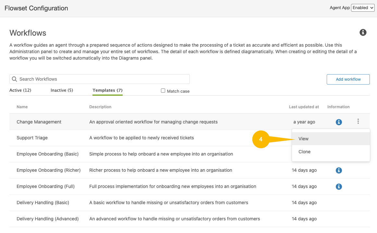Image resolution: width=377 pixels, height=233 pixels.
Task: Select Delivery Handling (Basic) workflow name
Action: pyautogui.click(x=43, y=203)
